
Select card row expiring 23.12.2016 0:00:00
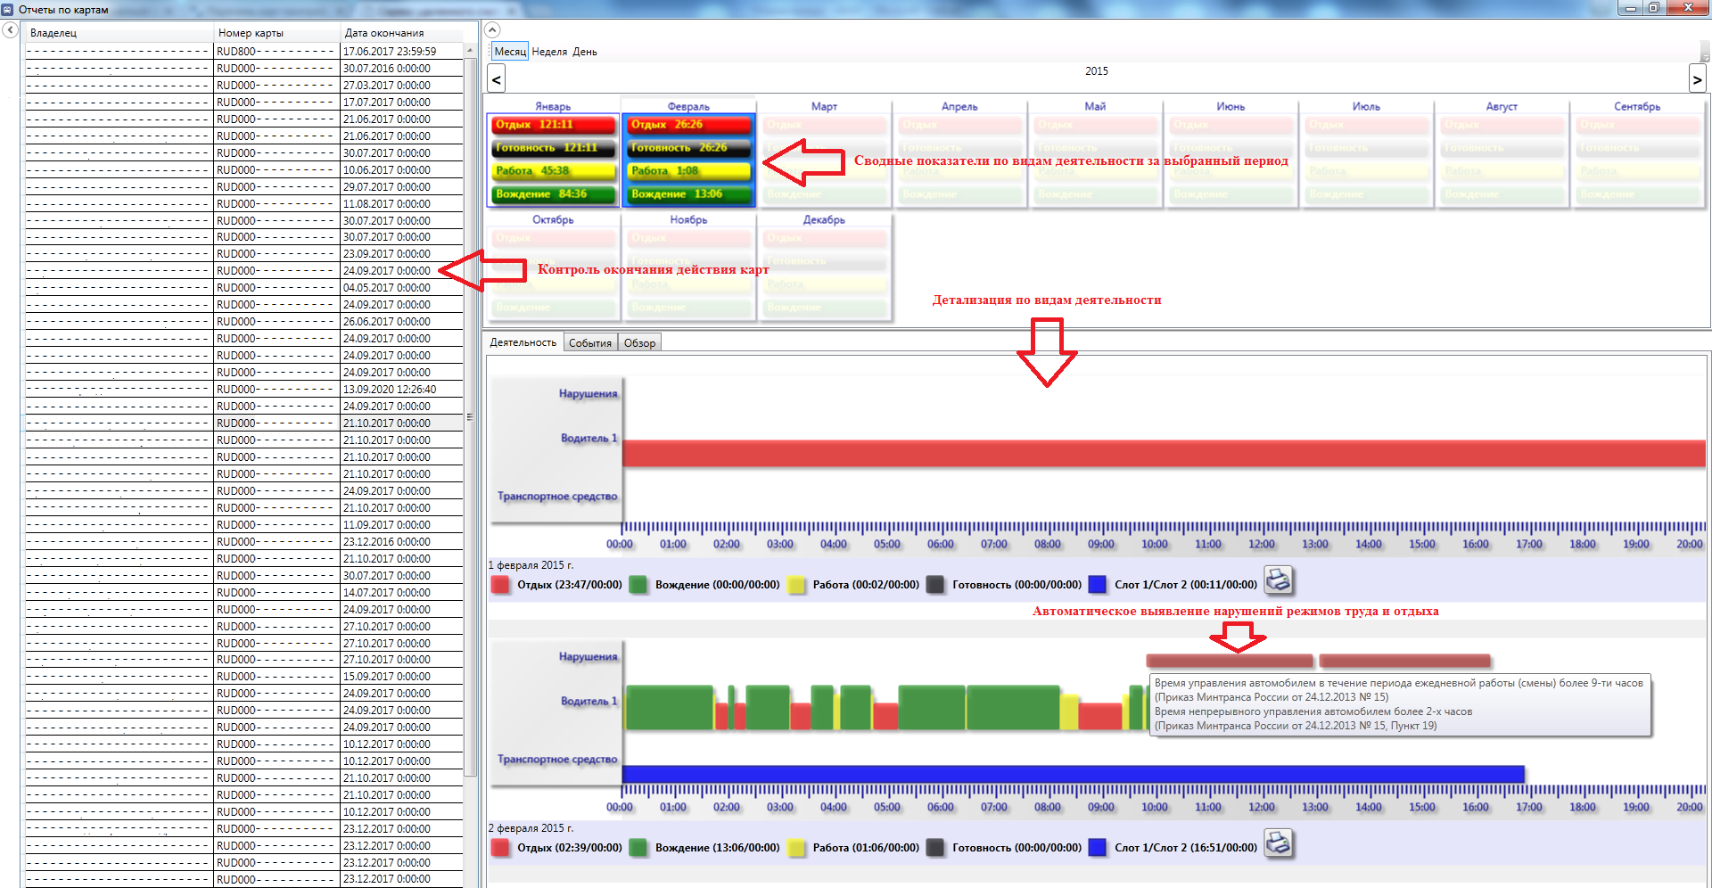pyautogui.click(x=244, y=542)
